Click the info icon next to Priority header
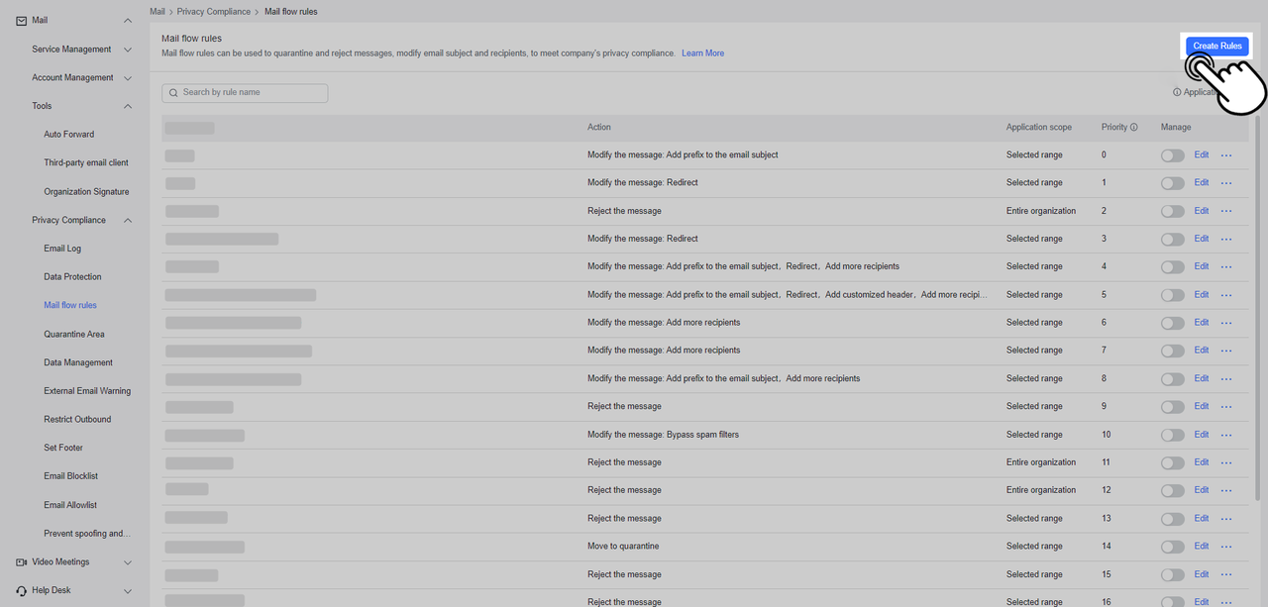 click(x=1133, y=127)
